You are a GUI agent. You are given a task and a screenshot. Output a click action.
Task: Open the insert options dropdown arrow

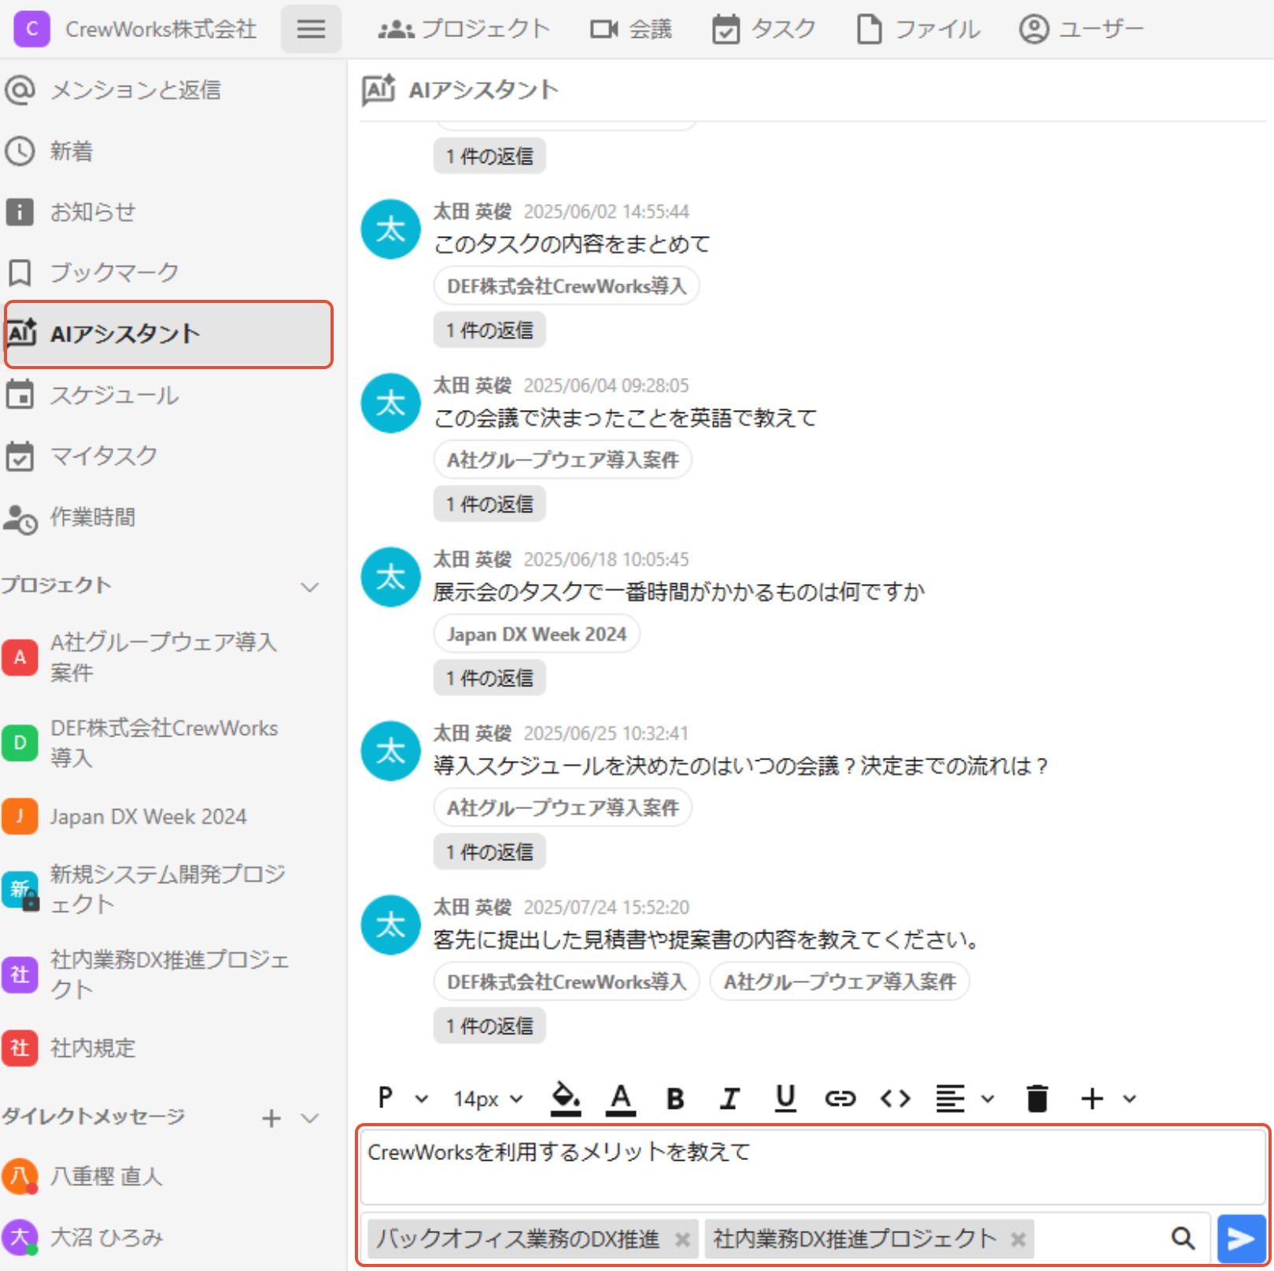[1129, 1099]
